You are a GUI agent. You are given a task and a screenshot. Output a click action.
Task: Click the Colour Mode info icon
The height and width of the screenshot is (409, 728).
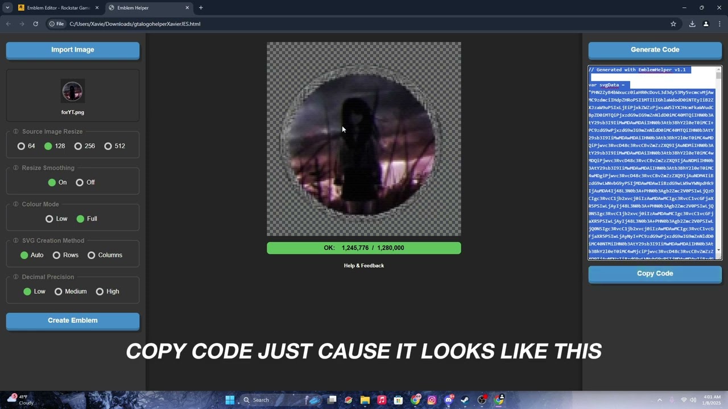(16, 204)
